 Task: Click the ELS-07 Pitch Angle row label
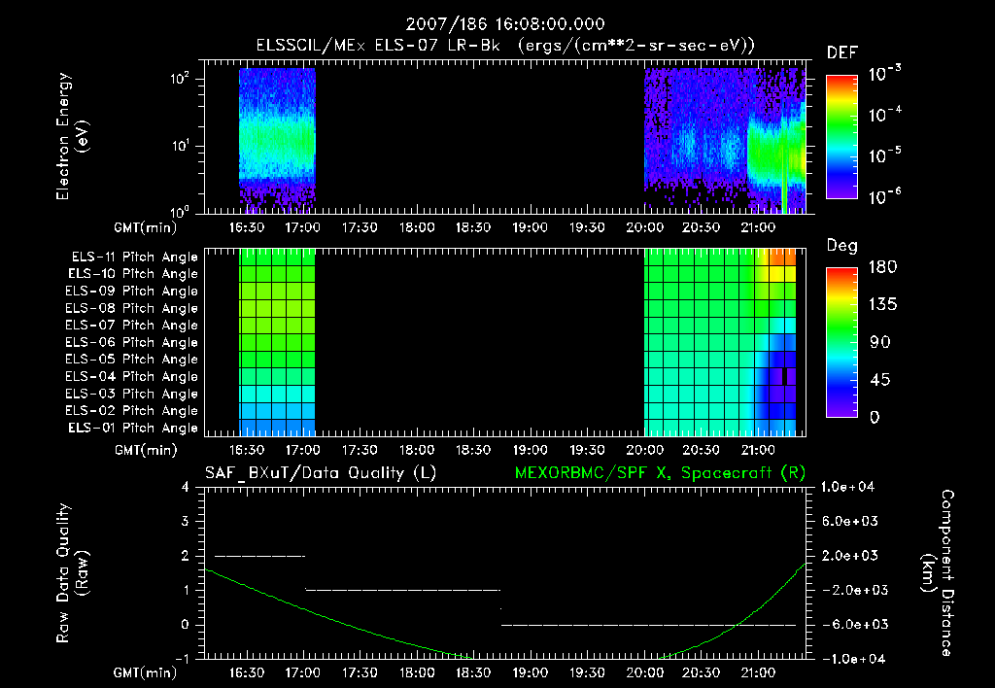(131, 325)
